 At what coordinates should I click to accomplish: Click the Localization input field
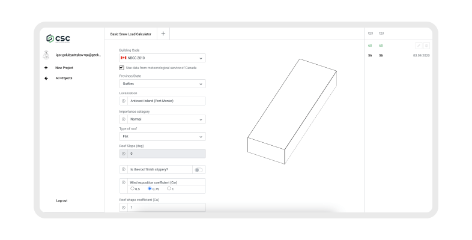[x=166, y=101]
